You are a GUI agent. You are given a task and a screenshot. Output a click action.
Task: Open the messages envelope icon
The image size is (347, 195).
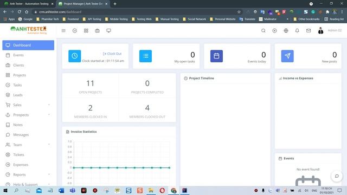309,30
